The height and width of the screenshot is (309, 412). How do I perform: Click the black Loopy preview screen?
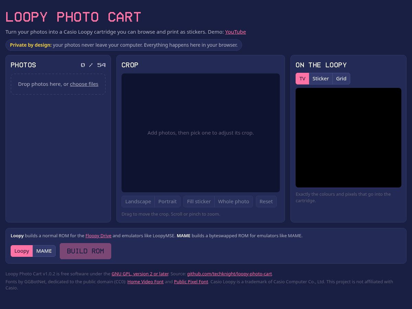pos(348,138)
